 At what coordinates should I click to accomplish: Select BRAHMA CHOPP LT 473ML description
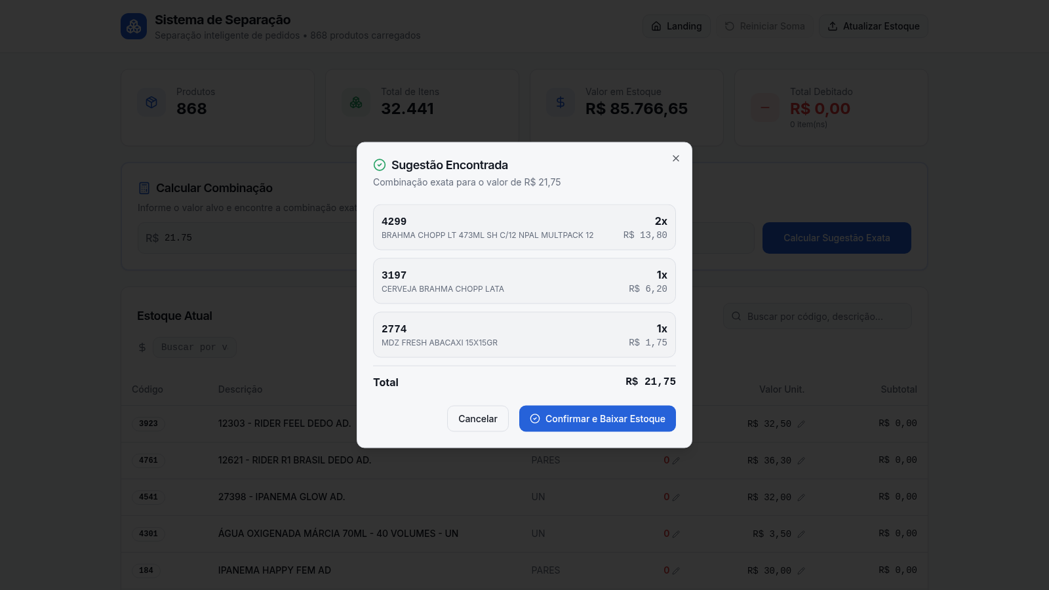coord(487,235)
